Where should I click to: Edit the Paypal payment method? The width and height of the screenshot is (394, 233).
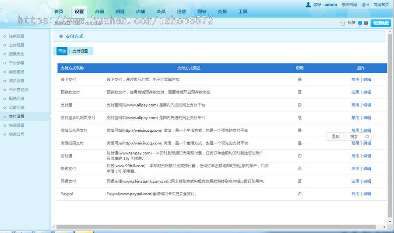pyautogui.click(x=367, y=194)
